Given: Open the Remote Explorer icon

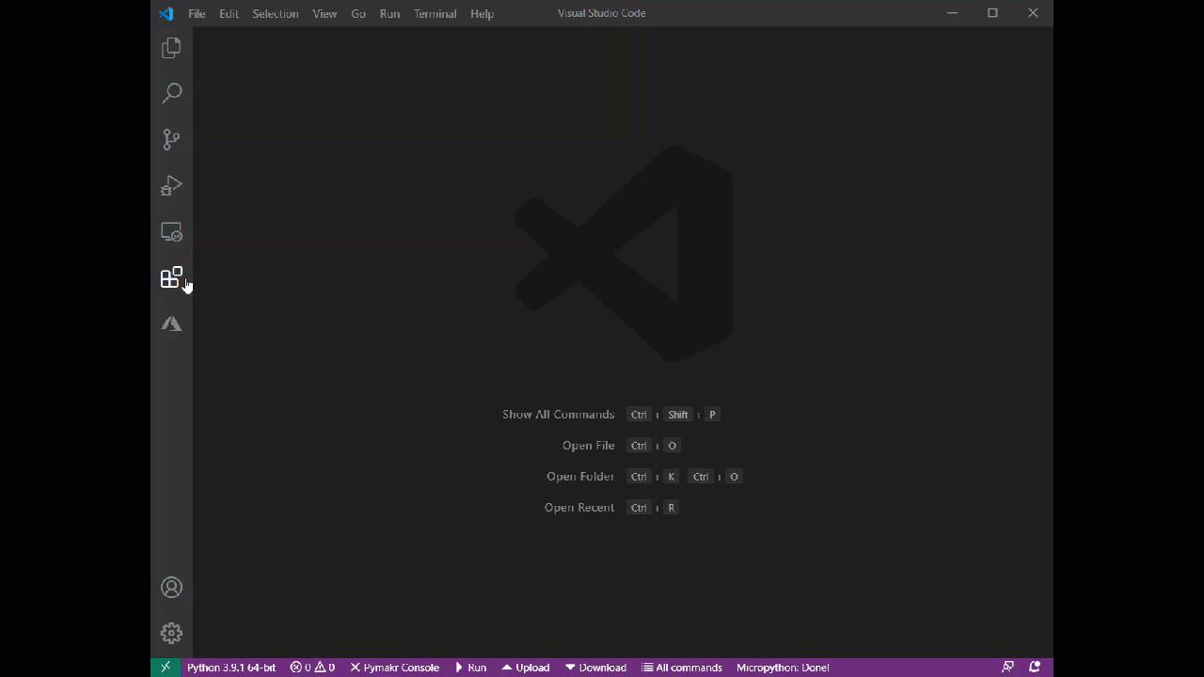Looking at the screenshot, I should tap(171, 231).
